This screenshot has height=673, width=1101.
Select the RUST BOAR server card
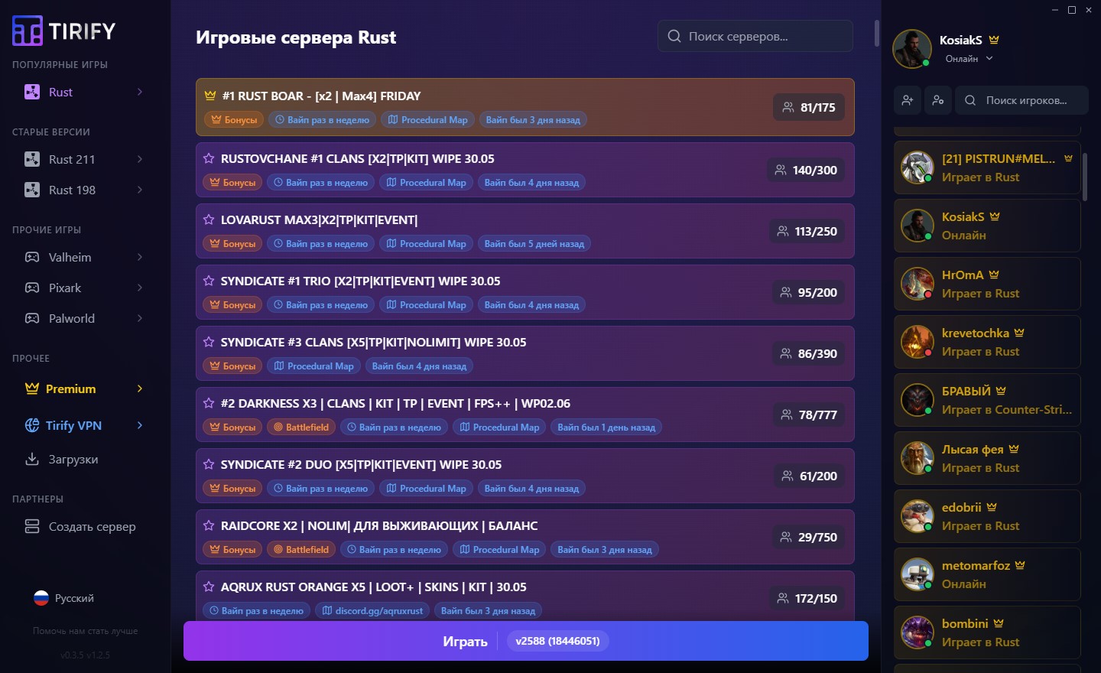tap(525, 107)
